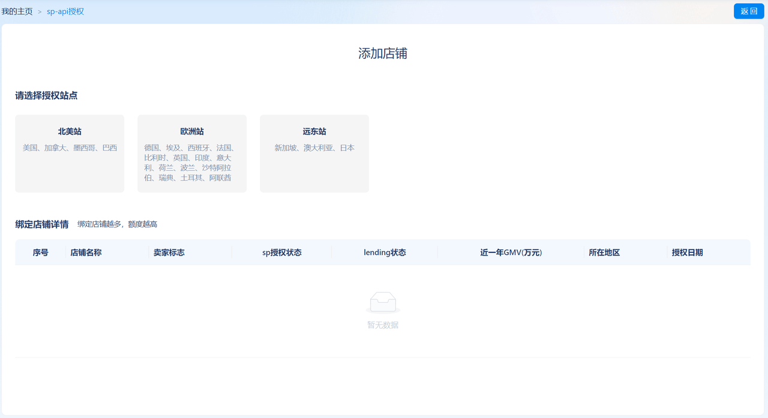The width and height of the screenshot is (768, 418).
Task: Click the sp授权状态 column header
Action: click(x=282, y=252)
